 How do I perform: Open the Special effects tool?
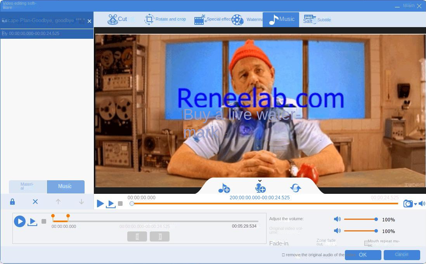tap(213, 19)
